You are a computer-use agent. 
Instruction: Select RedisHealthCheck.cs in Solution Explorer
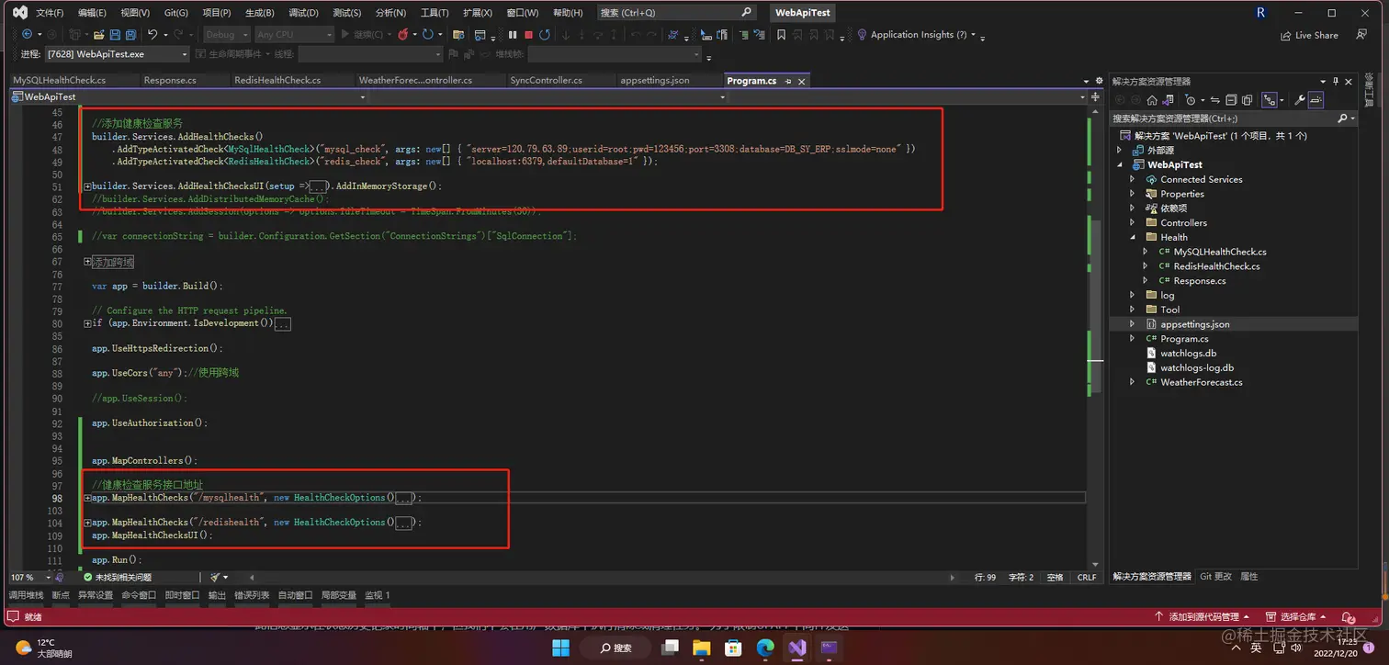(1216, 266)
